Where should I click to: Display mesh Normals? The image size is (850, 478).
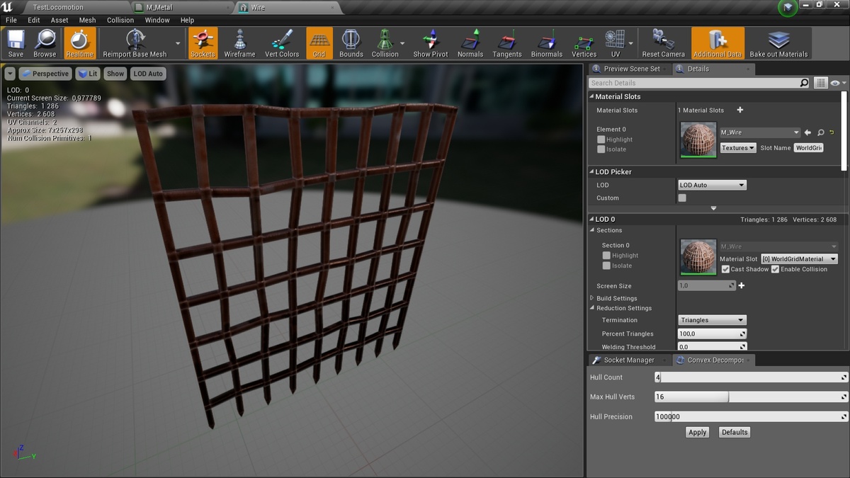[x=470, y=43]
